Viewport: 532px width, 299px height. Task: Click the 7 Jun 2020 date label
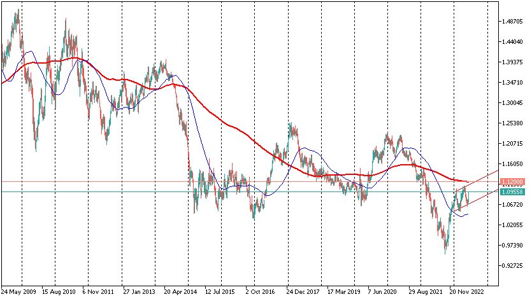click(x=384, y=293)
